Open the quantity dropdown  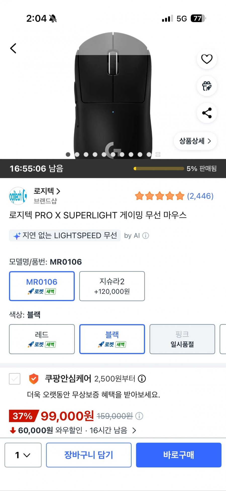[x=23, y=455]
